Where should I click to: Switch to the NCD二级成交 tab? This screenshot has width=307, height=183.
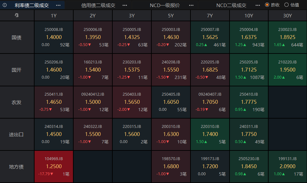tap(231, 5)
